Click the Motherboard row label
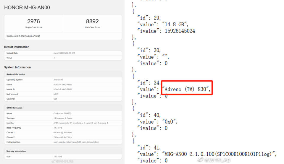The image size is (284, 164). tap(12, 94)
